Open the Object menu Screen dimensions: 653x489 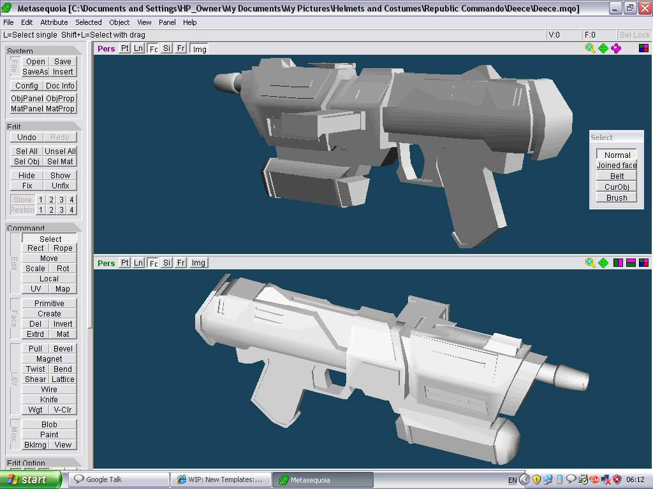(119, 22)
